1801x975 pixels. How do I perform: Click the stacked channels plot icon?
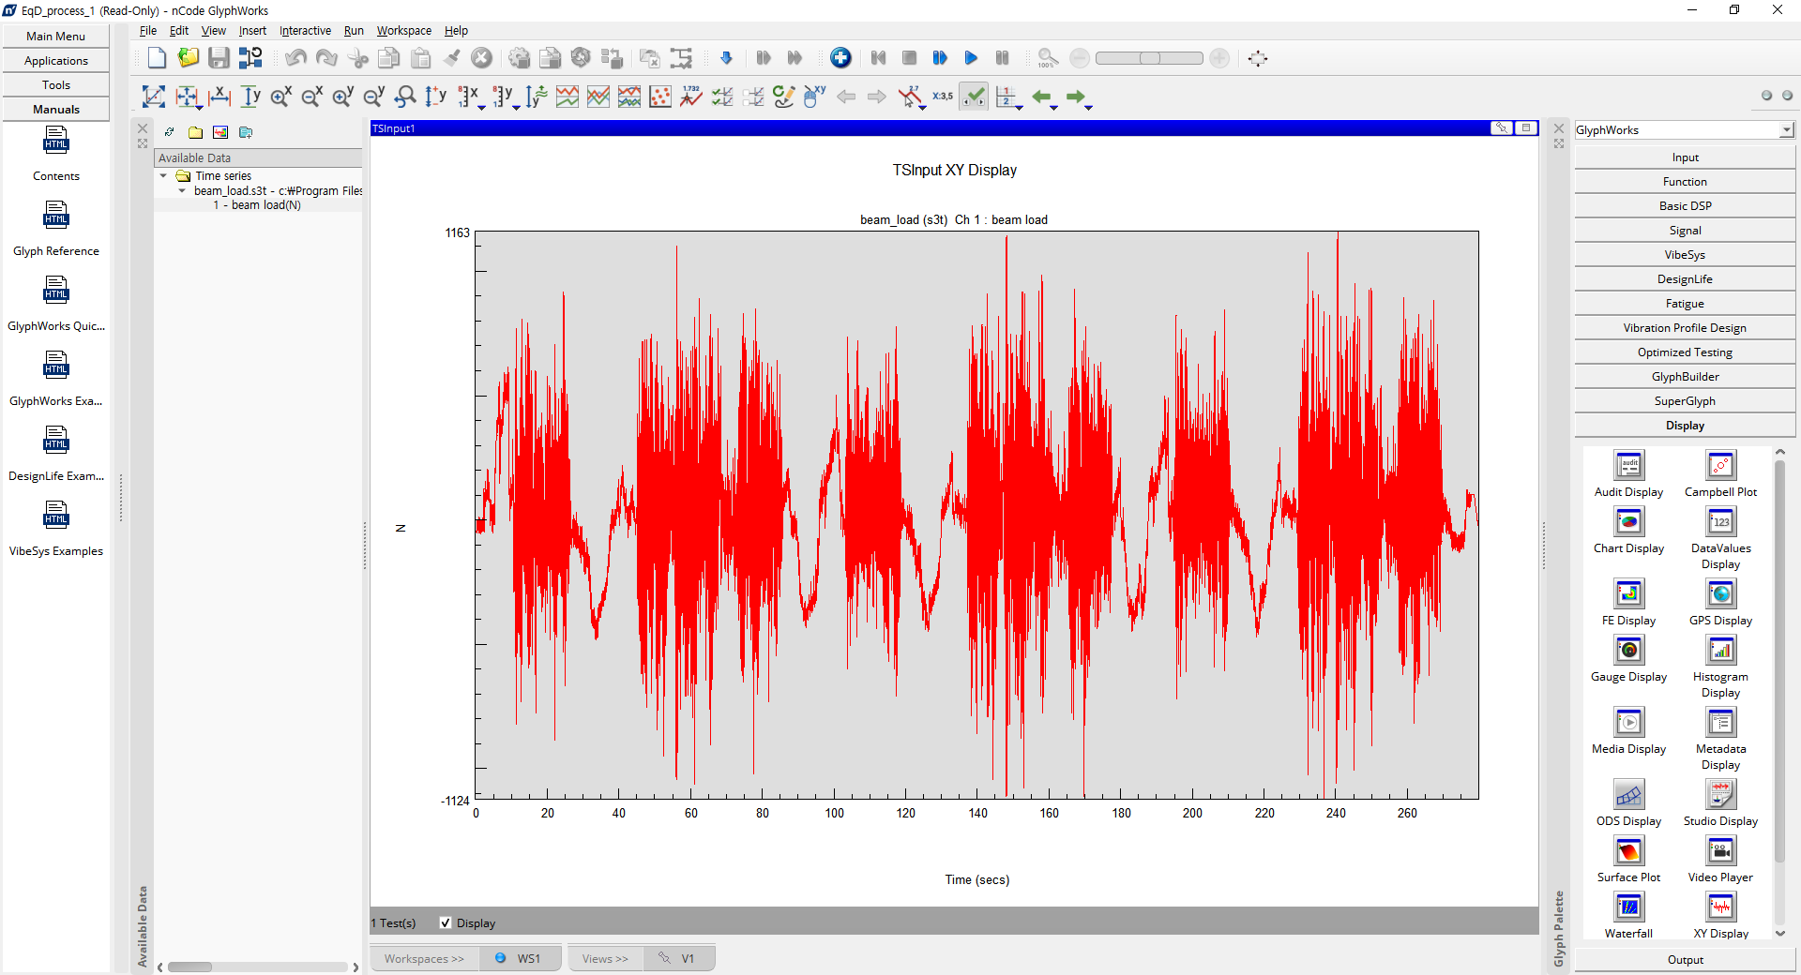(568, 97)
